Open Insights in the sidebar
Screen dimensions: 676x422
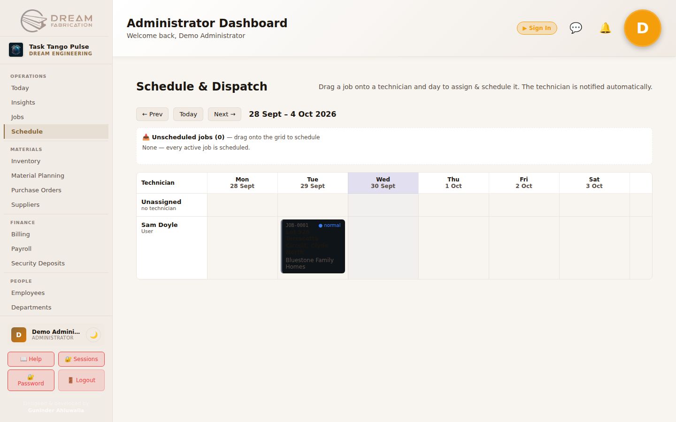coord(56,102)
